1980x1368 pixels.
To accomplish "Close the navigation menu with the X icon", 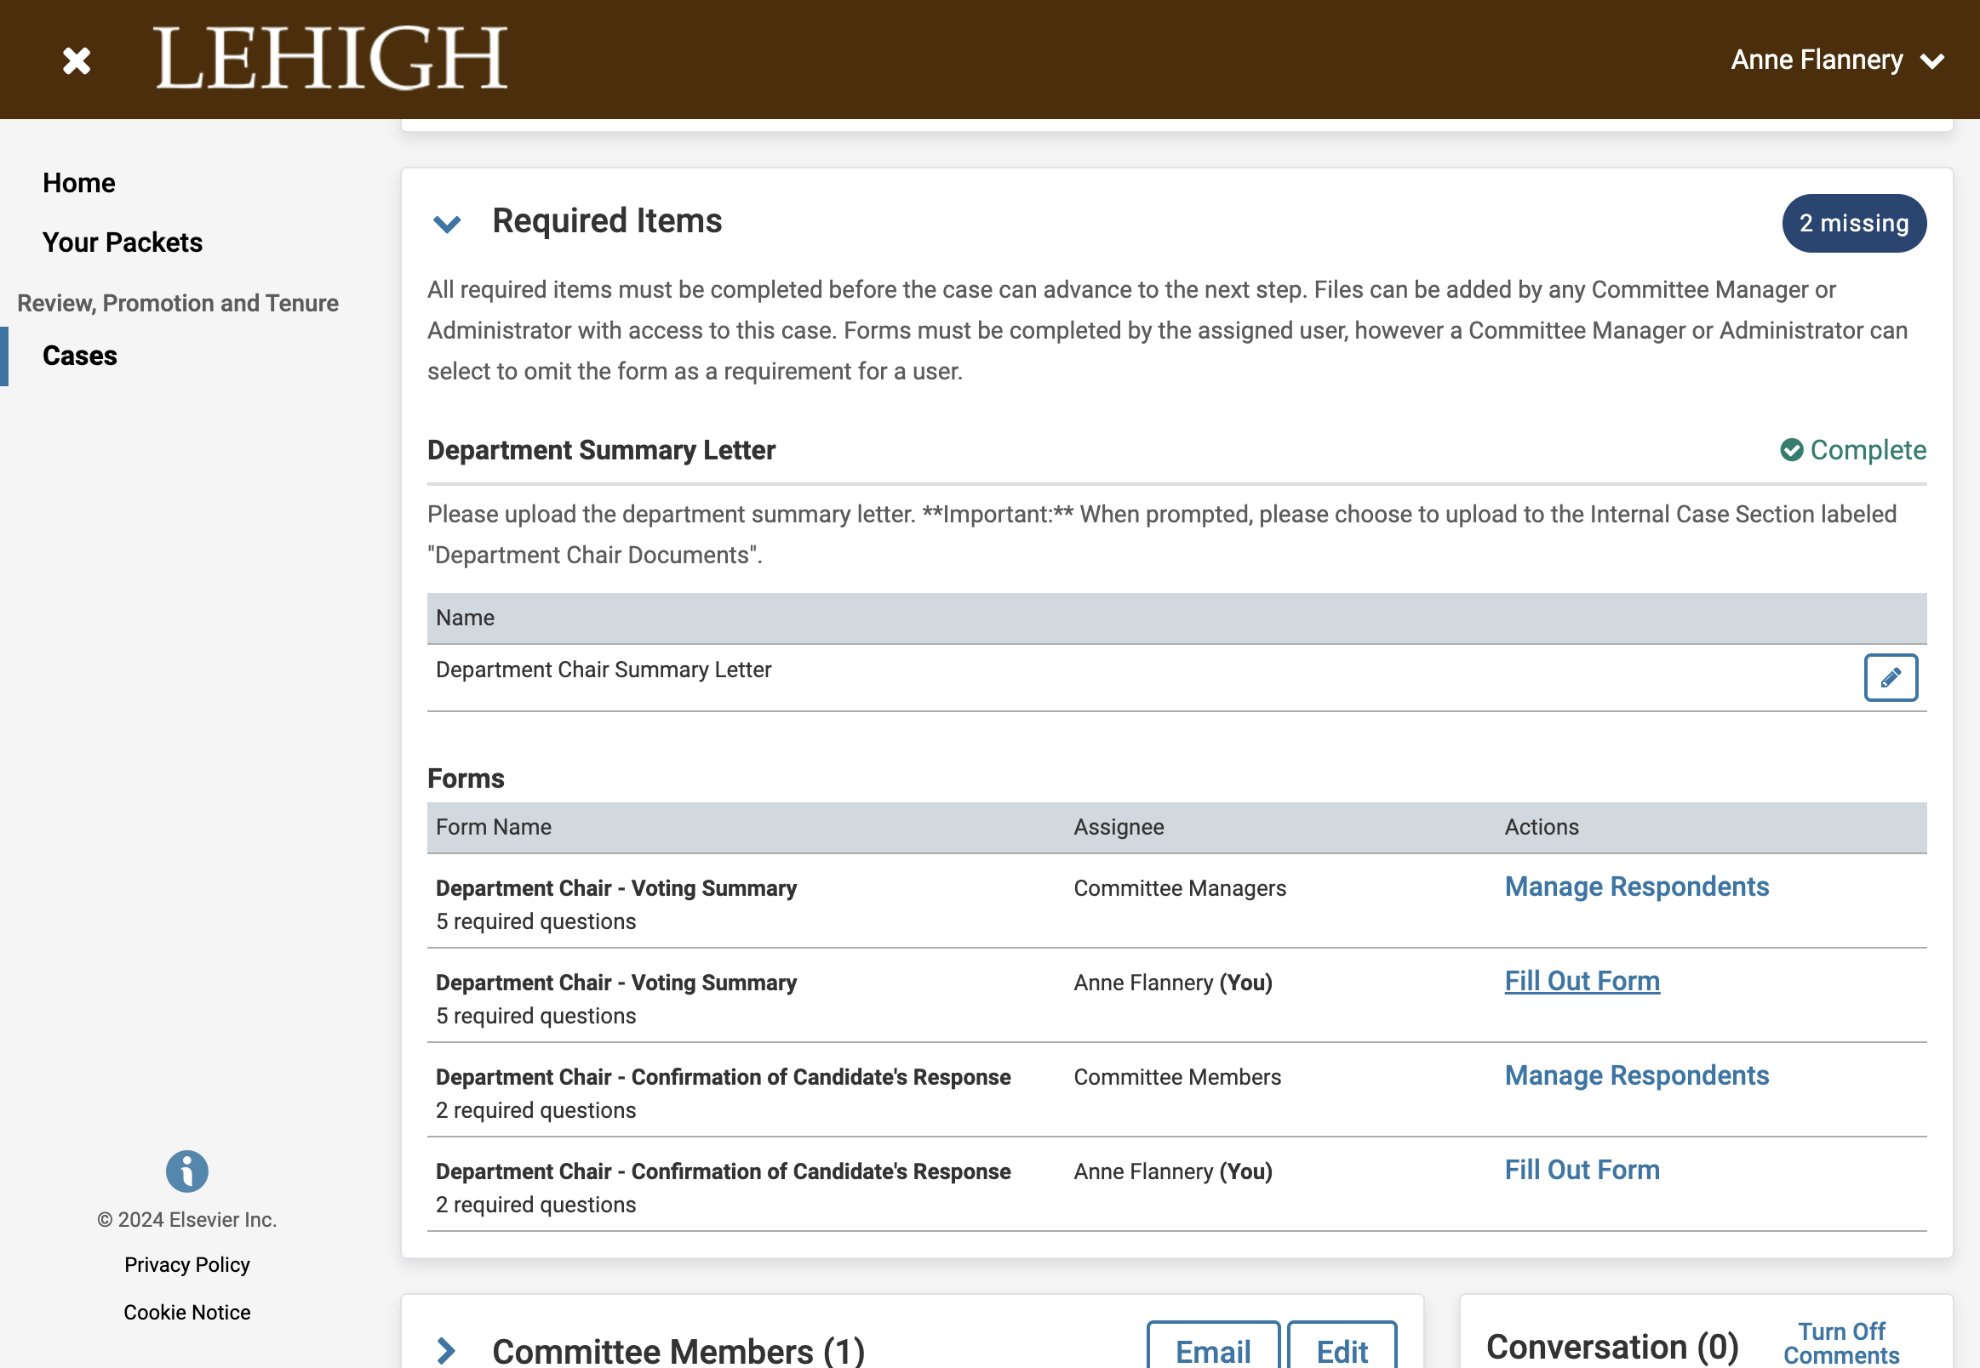I will click(x=77, y=61).
